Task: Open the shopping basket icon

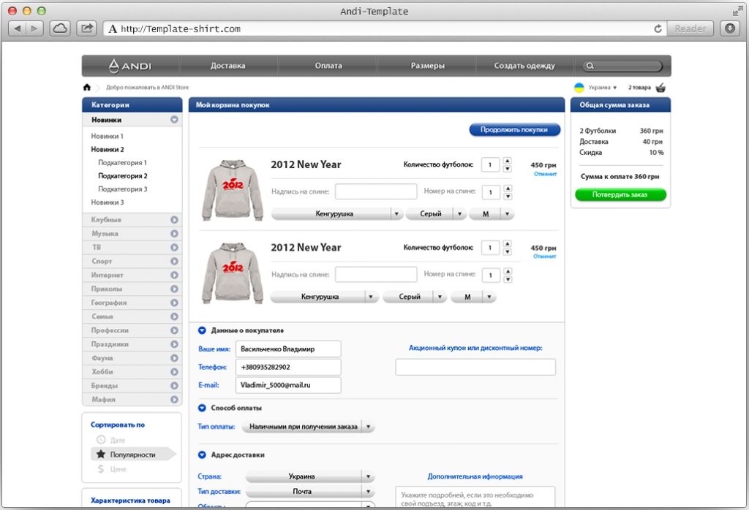Action: [x=660, y=87]
